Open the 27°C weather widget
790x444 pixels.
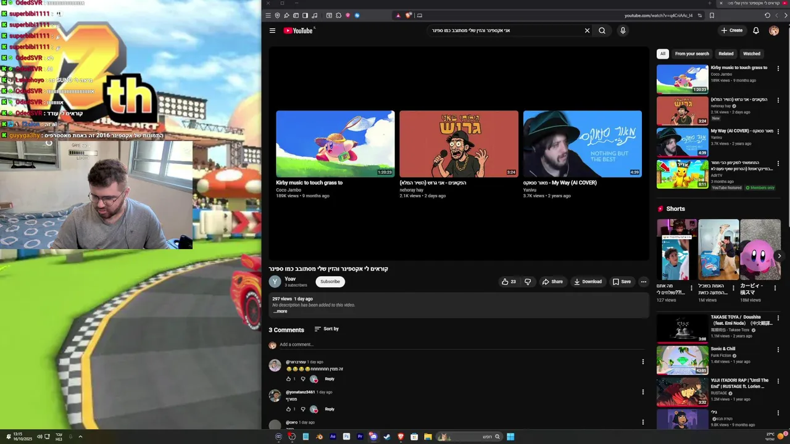773,437
